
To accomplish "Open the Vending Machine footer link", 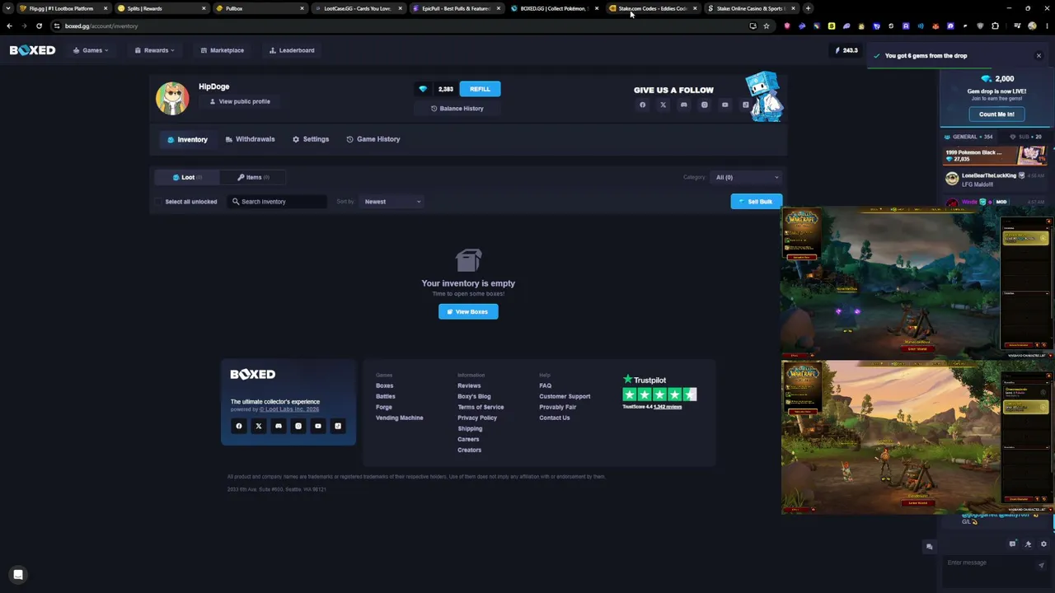I will 399,418.
